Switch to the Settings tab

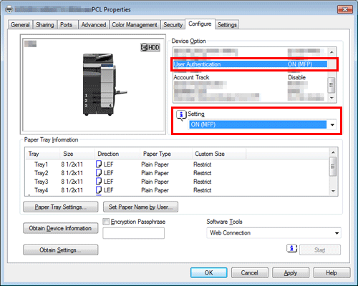click(x=227, y=25)
